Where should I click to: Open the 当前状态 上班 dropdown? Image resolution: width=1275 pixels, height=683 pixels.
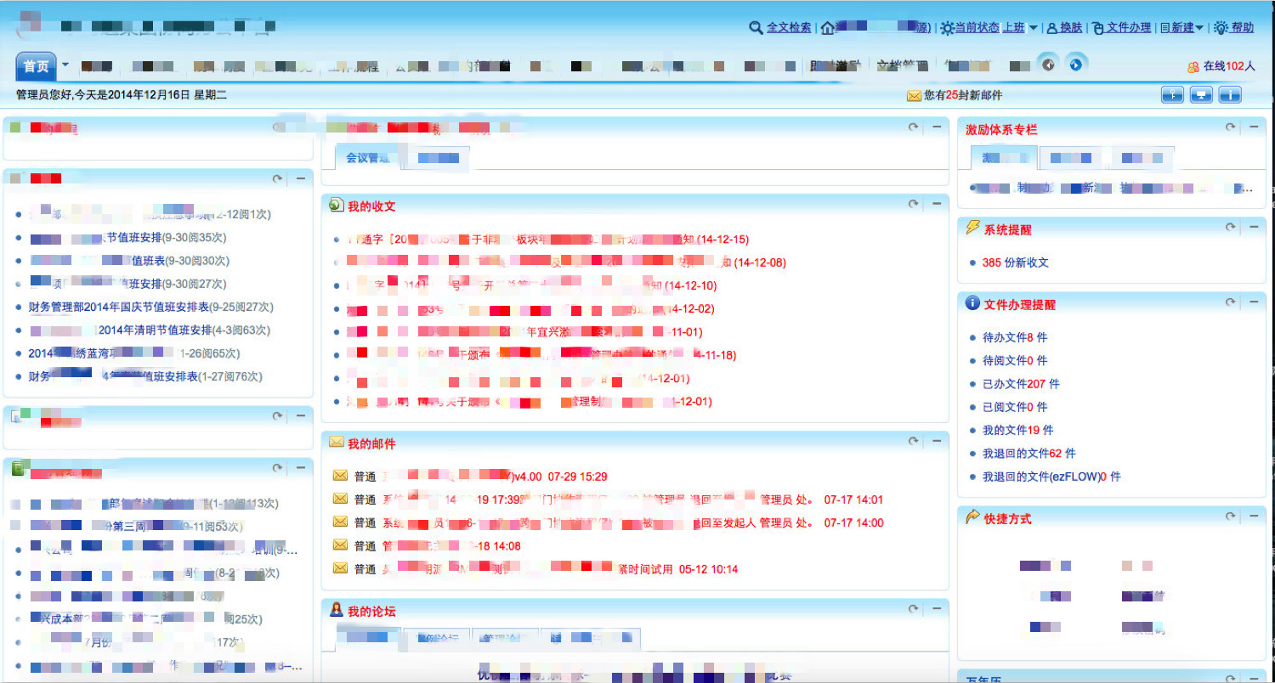click(x=1033, y=28)
